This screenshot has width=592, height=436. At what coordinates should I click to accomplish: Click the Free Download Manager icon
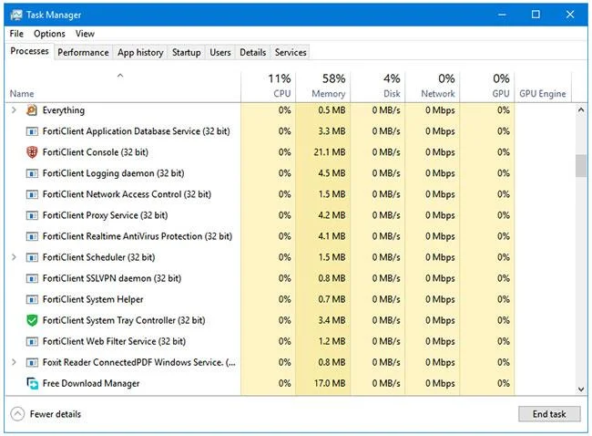point(32,383)
